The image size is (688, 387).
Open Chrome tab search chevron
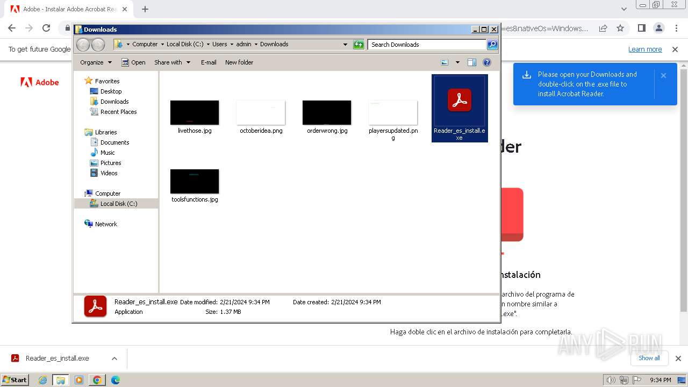point(624,9)
